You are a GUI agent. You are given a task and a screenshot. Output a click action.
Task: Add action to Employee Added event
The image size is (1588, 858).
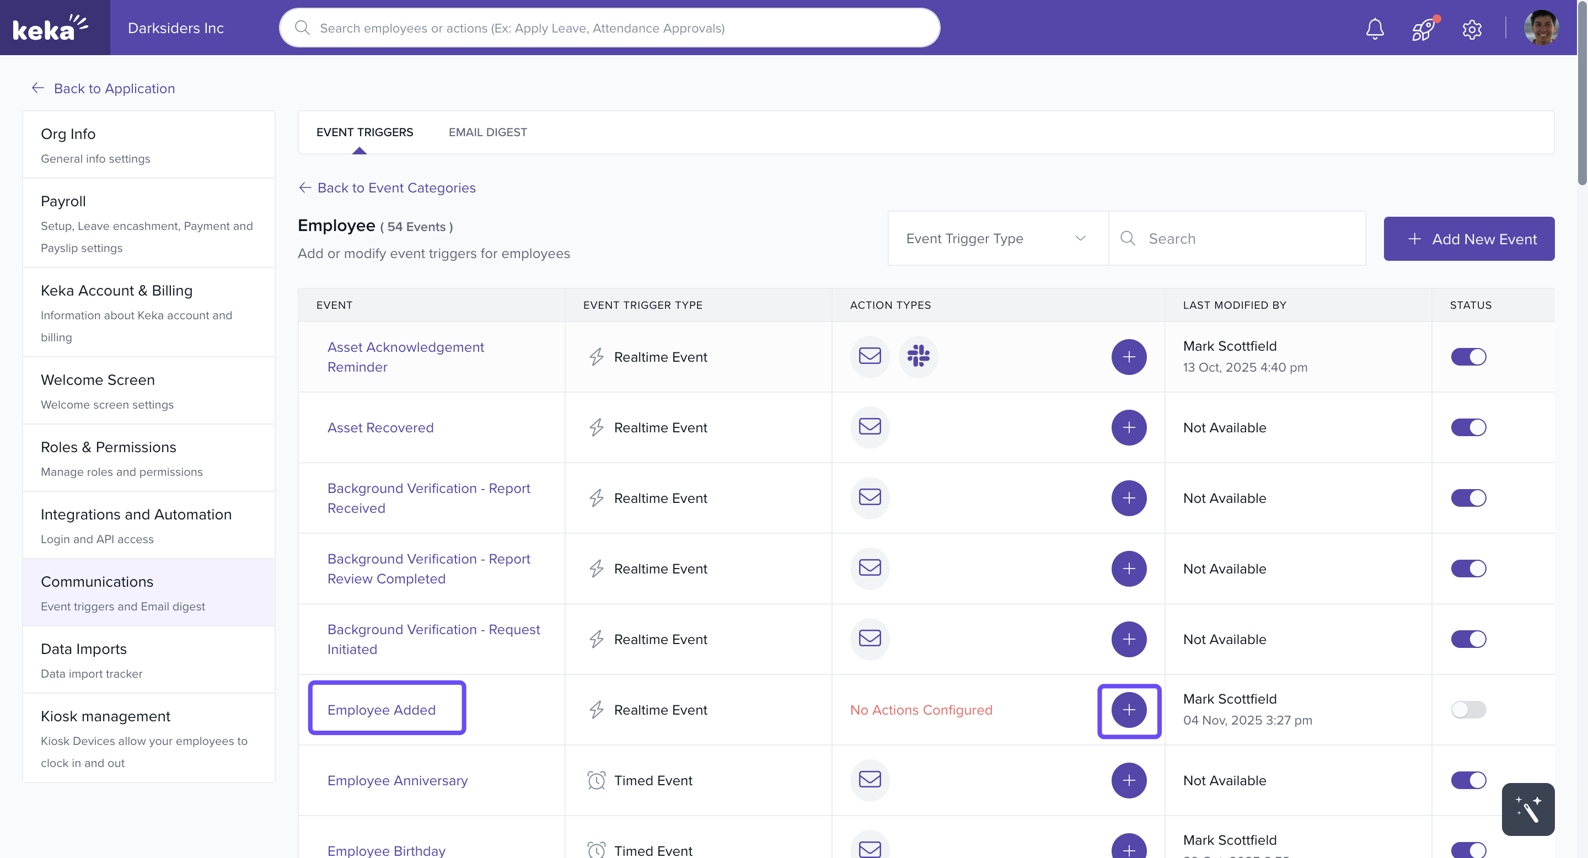[1129, 710]
